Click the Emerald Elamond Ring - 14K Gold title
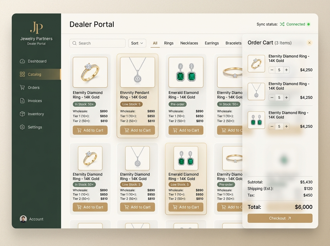Screen dimensions: 330x246 coord(183,95)
